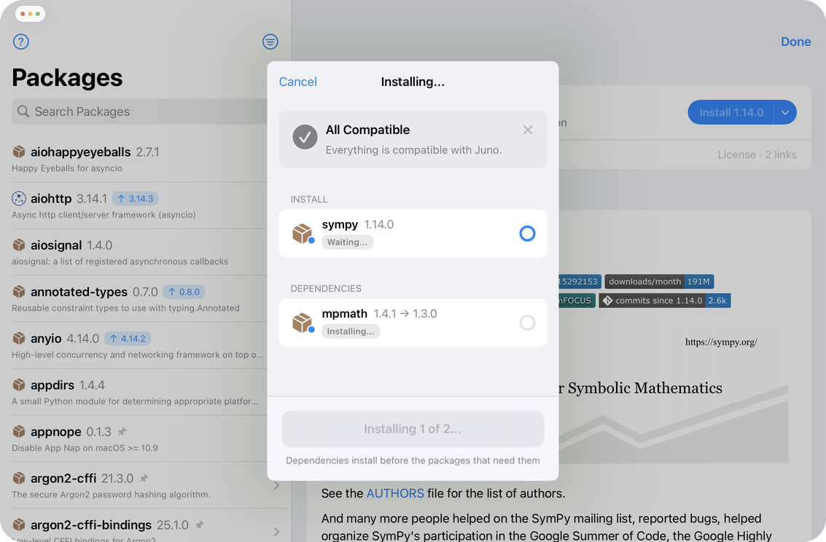Toggle the sympy selection circle
The height and width of the screenshot is (542, 826).
[x=527, y=233]
